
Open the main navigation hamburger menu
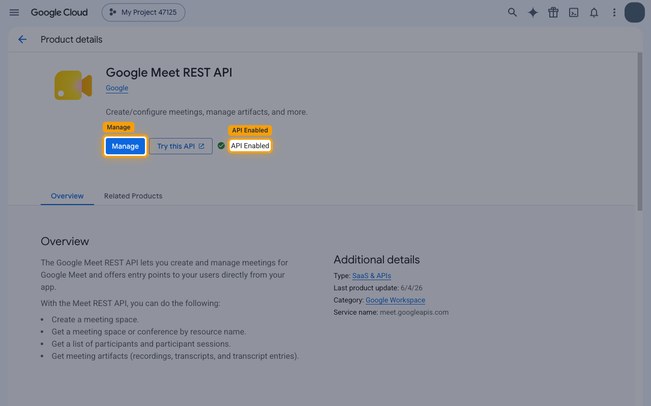[x=14, y=13]
